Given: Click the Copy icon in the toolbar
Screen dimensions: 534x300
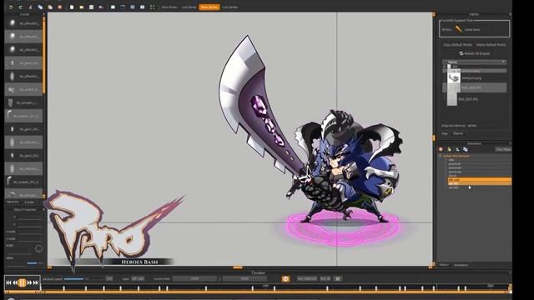Looking at the screenshot, I should pos(40,7).
